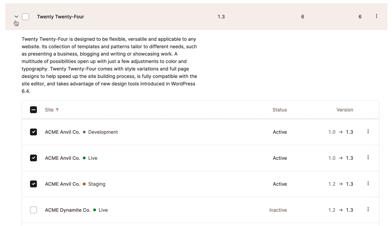The width and height of the screenshot is (392, 226).
Task: Click the ACME Dynamite Co. site name
Action: [x=68, y=210]
